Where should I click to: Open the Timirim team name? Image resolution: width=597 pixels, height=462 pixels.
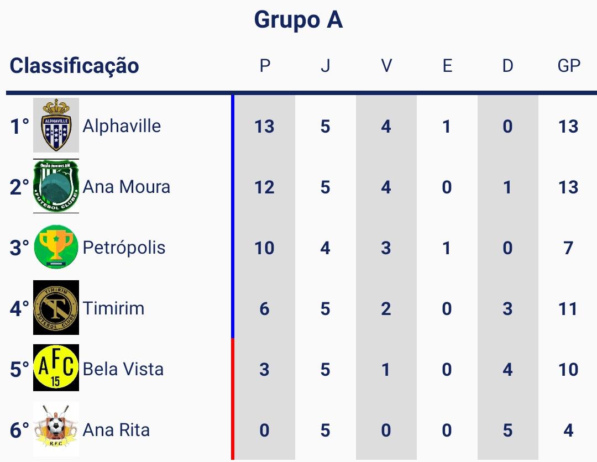click(113, 308)
